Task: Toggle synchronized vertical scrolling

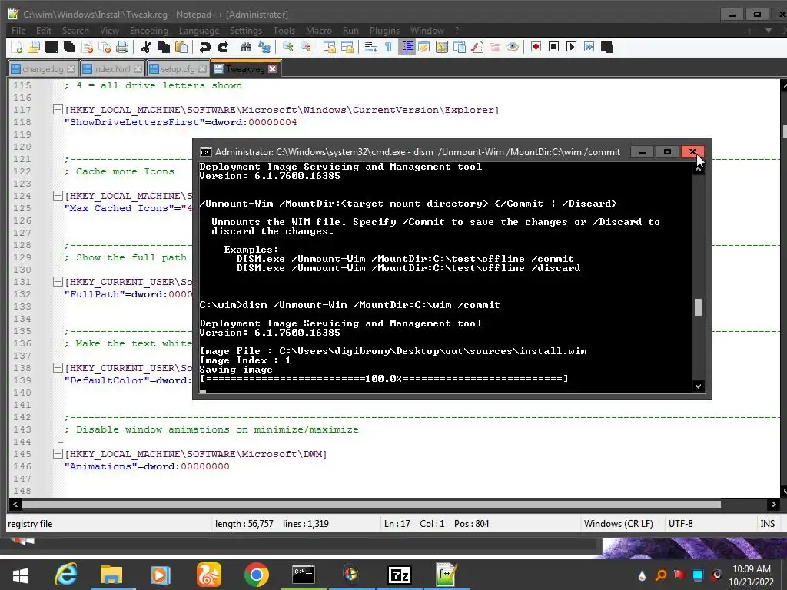Action: tap(329, 47)
